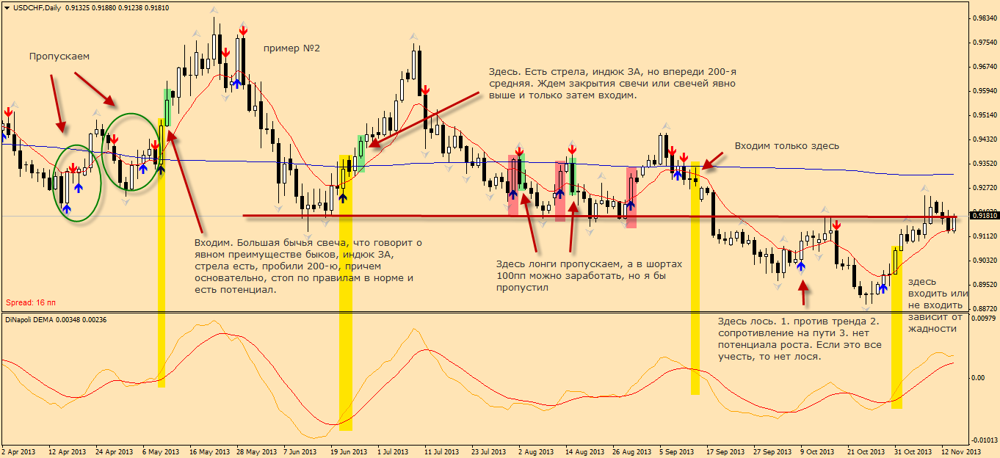Click the 0.98340 price axis label

[983, 18]
